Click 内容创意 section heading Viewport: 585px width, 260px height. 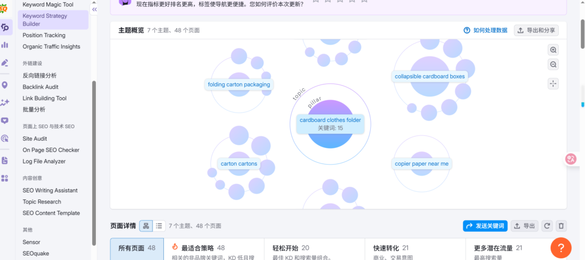click(33, 178)
